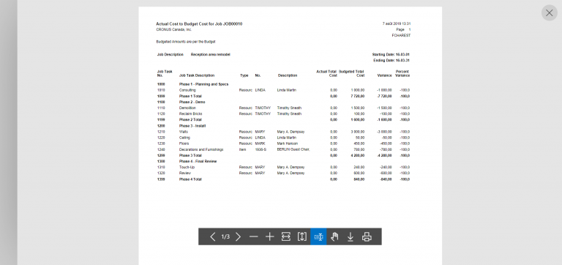Click 'Phase 2 - Demo' heading
562x265 pixels.
192,102
